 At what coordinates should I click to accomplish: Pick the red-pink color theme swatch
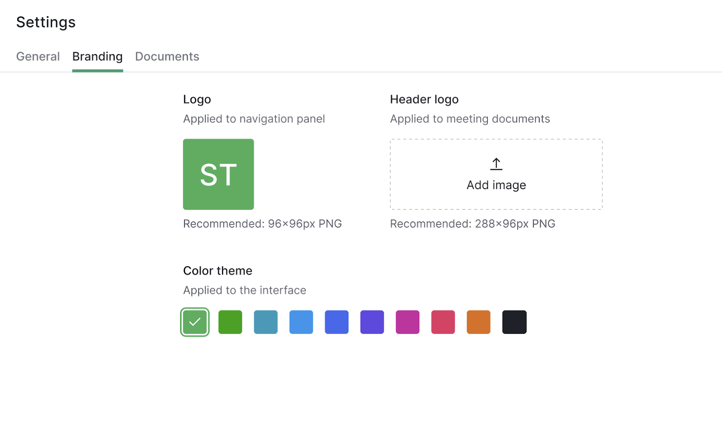443,322
